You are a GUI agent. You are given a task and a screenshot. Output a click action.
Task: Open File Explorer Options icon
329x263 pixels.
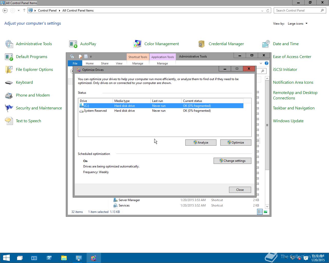(x=9, y=70)
